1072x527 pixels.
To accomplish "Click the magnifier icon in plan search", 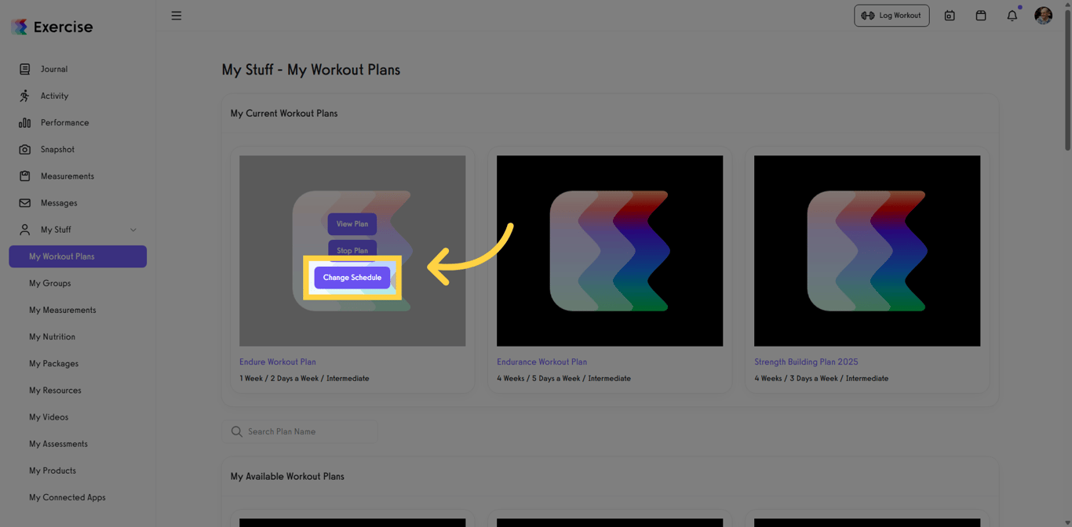I will coord(236,431).
